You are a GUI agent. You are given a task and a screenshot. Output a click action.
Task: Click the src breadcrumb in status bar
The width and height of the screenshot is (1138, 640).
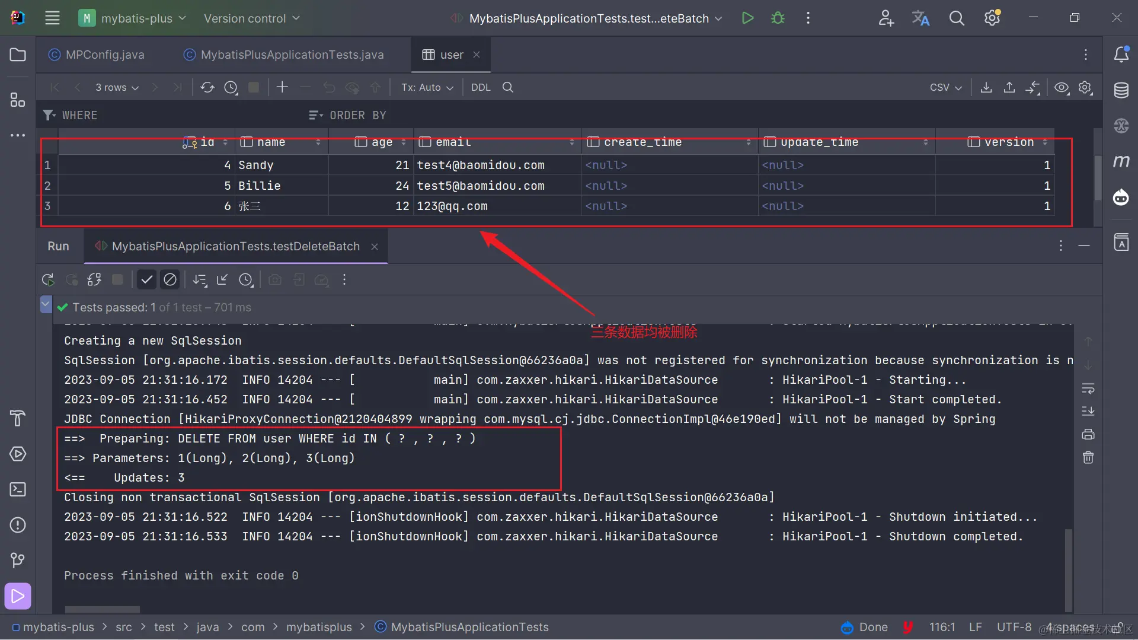click(x=124, y=627)
